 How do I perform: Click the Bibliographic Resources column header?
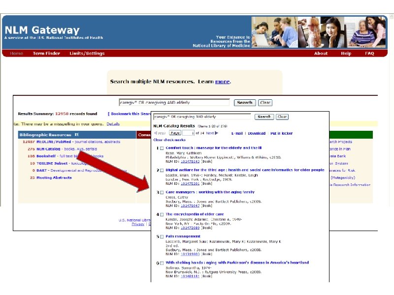[x=77, y=135]
